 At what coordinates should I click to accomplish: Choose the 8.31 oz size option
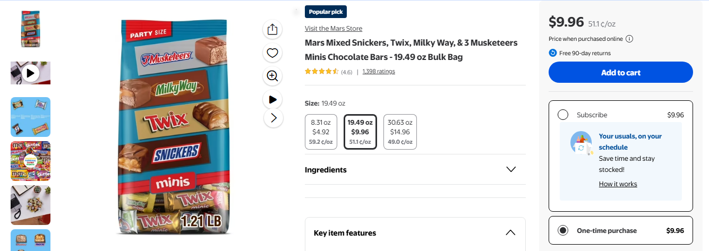coord(321,132)
